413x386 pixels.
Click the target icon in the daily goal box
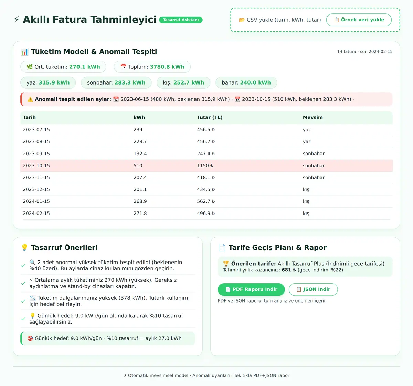30,338
